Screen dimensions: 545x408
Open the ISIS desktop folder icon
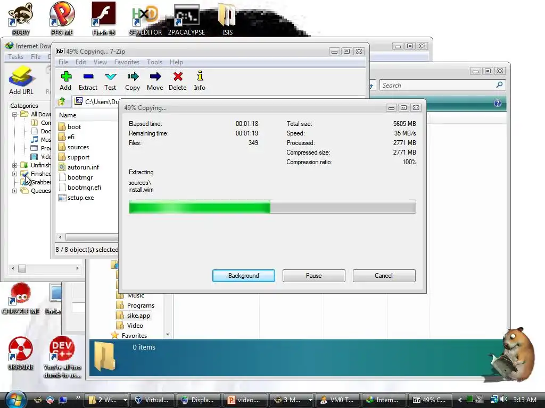227,19
